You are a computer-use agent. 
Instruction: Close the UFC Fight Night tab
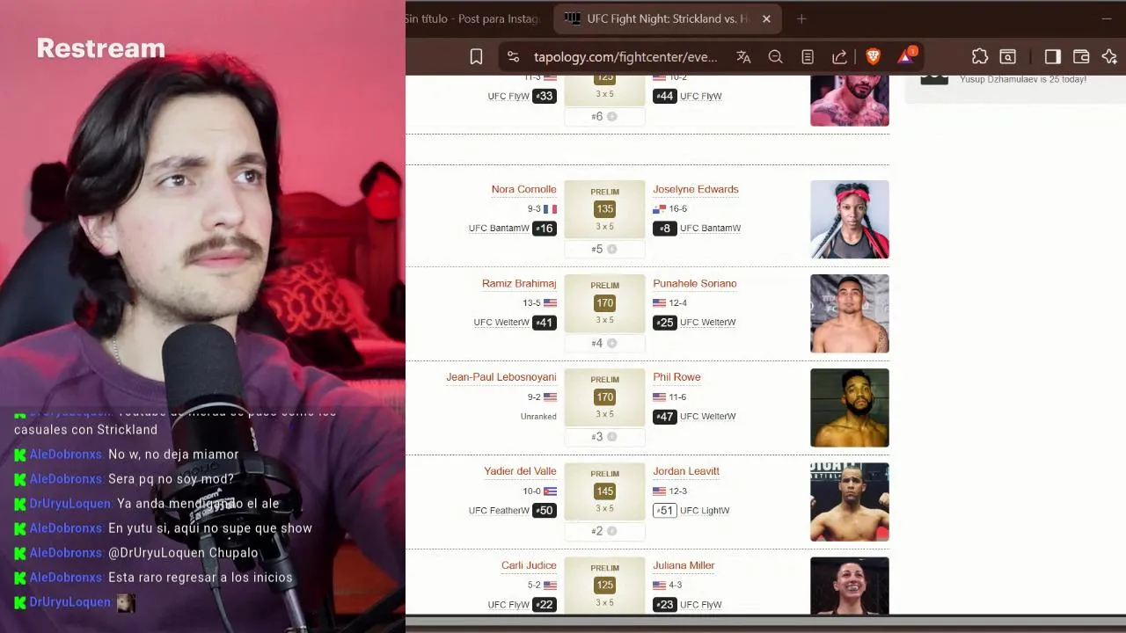pos(766,18)
